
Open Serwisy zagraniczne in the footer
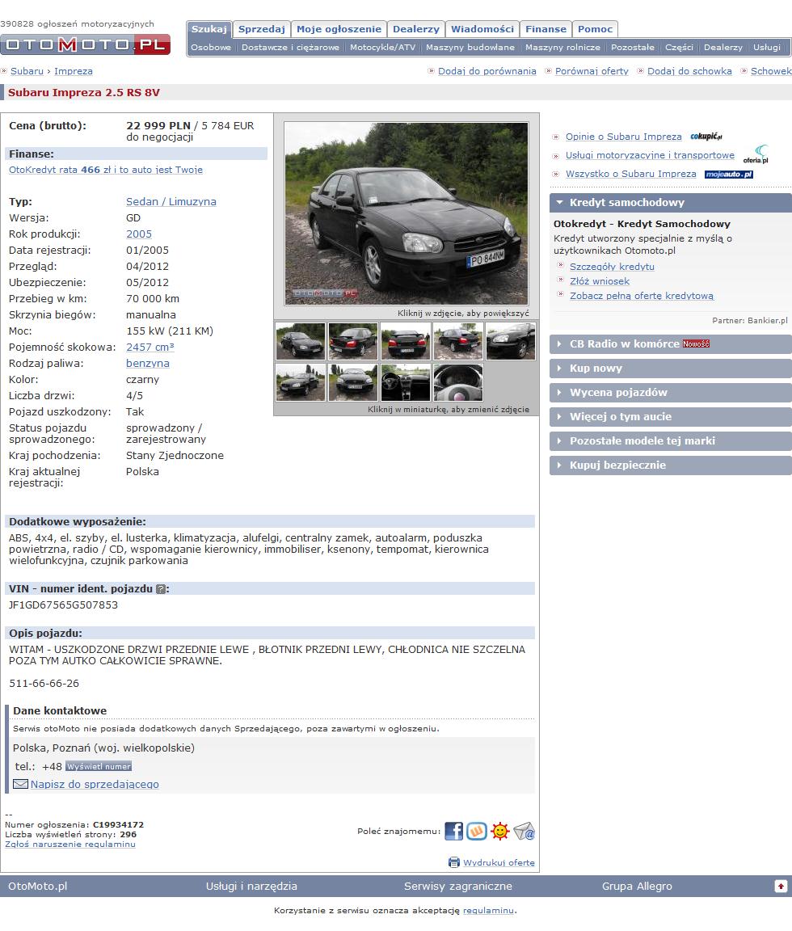(457, 887)
